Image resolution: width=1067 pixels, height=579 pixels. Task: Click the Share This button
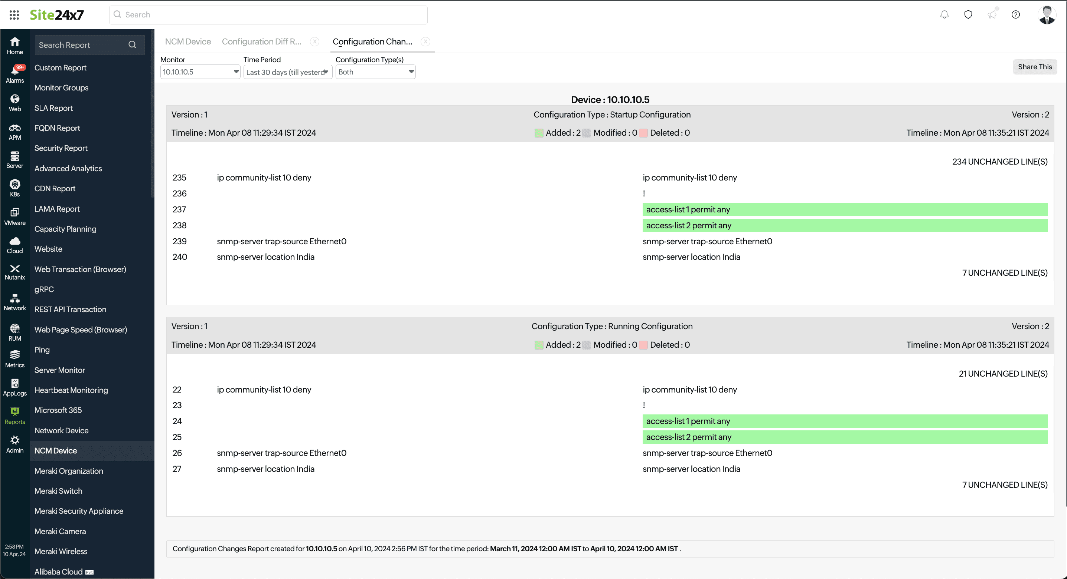(x=1035, y=67)
